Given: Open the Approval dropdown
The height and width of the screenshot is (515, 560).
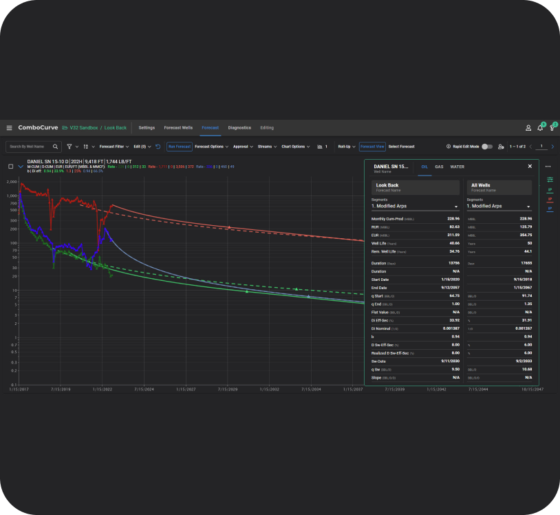Looking at the screenshot, I should point(243,147).
